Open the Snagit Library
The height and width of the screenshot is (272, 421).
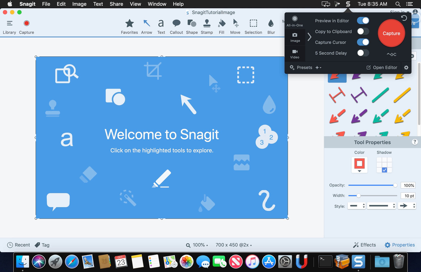(x=9, y=25)
